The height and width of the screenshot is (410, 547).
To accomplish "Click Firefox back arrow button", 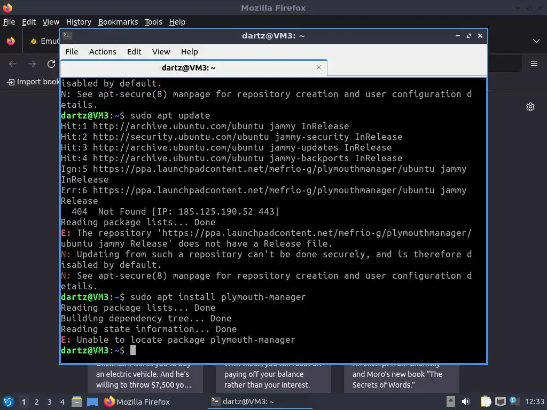I will click(x=13, y=64).
